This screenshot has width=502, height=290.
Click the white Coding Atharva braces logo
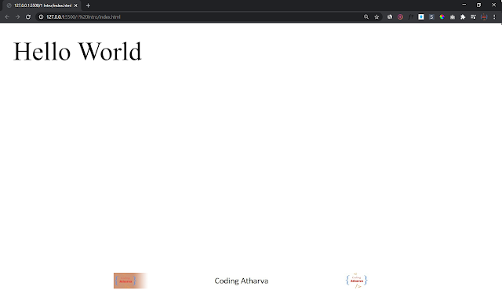pos(357,281)
